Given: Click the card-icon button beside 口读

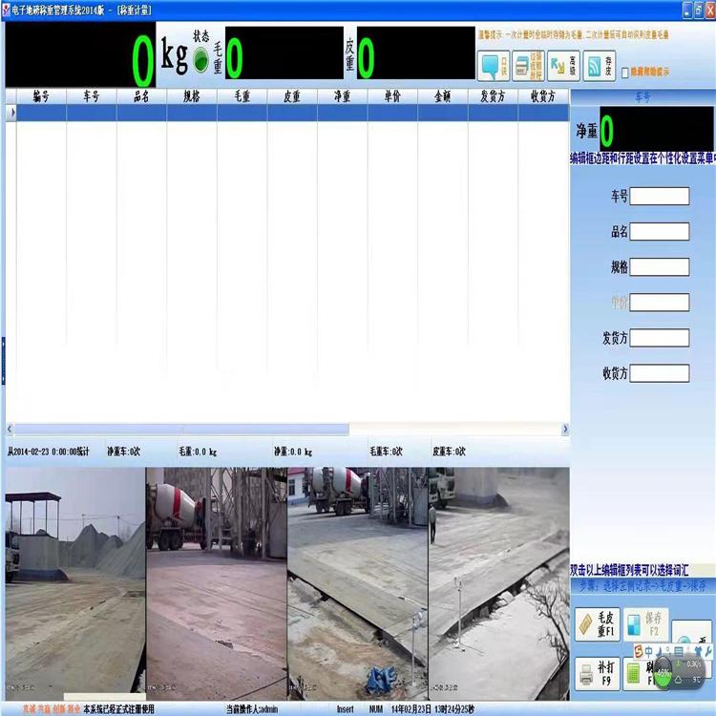Looking at the screenshot, I should (528, 65).
